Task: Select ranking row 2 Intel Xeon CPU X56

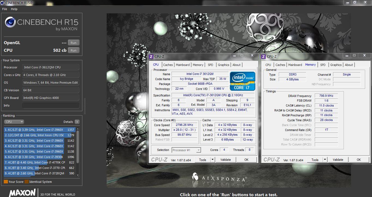Action: [39, 135]
